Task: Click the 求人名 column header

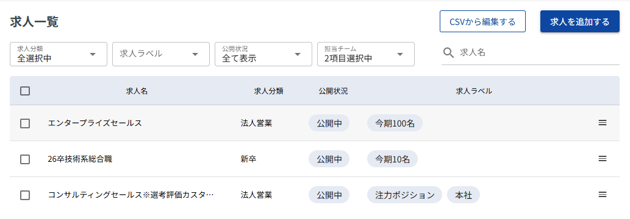Action: click(x=137, y=91)
